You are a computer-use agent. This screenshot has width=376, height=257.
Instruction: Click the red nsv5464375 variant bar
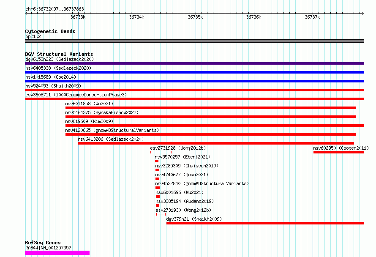211,117
